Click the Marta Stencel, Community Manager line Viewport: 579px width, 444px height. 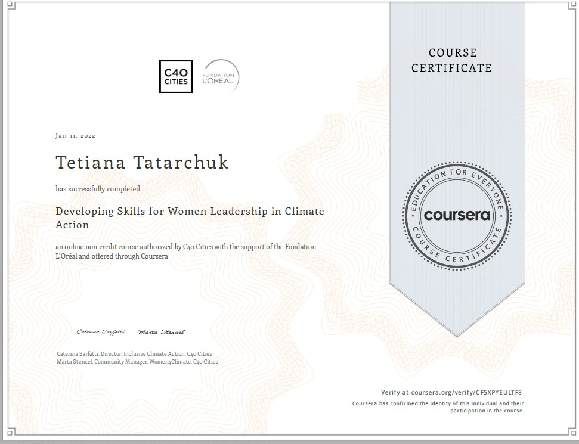137,362
